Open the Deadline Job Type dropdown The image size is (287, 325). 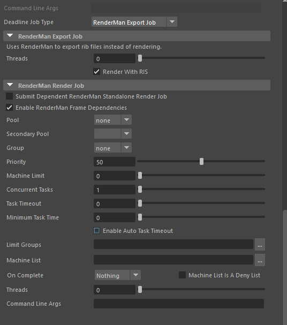click(x=134, y=22)
